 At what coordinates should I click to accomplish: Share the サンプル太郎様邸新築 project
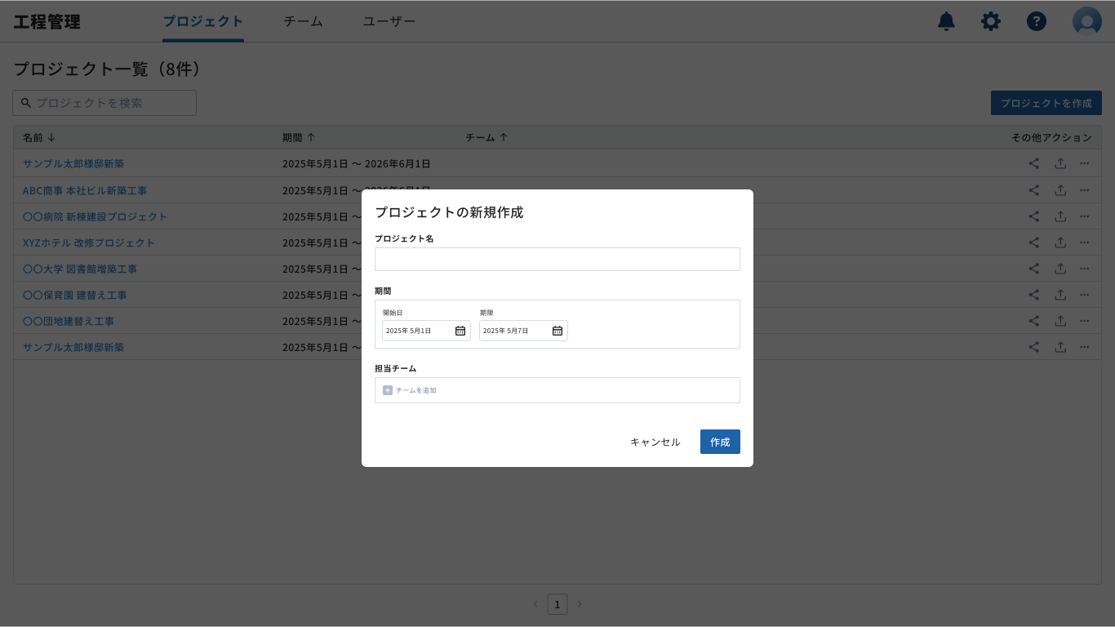coord(1033,163)
